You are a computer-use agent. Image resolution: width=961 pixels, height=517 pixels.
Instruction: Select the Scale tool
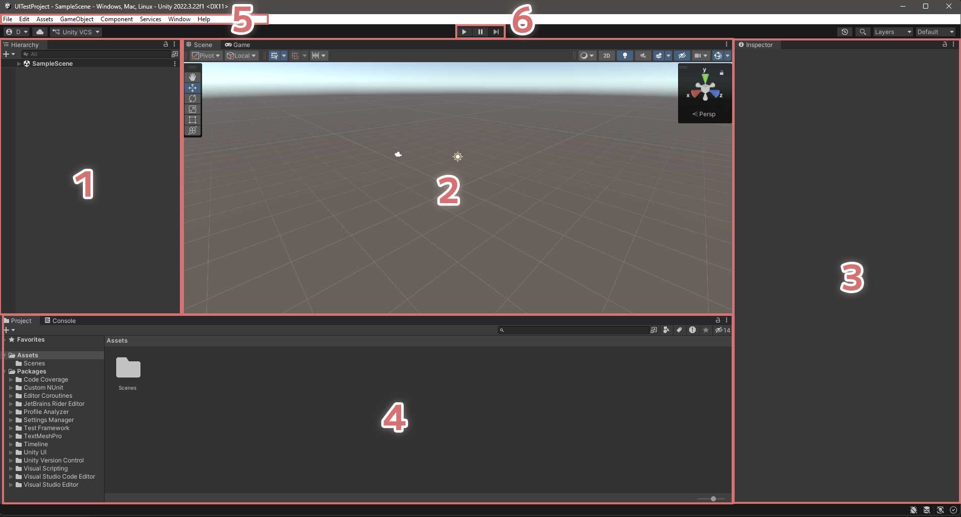(193, 109)
